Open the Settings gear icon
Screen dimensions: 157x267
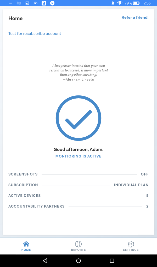(131, 244)
